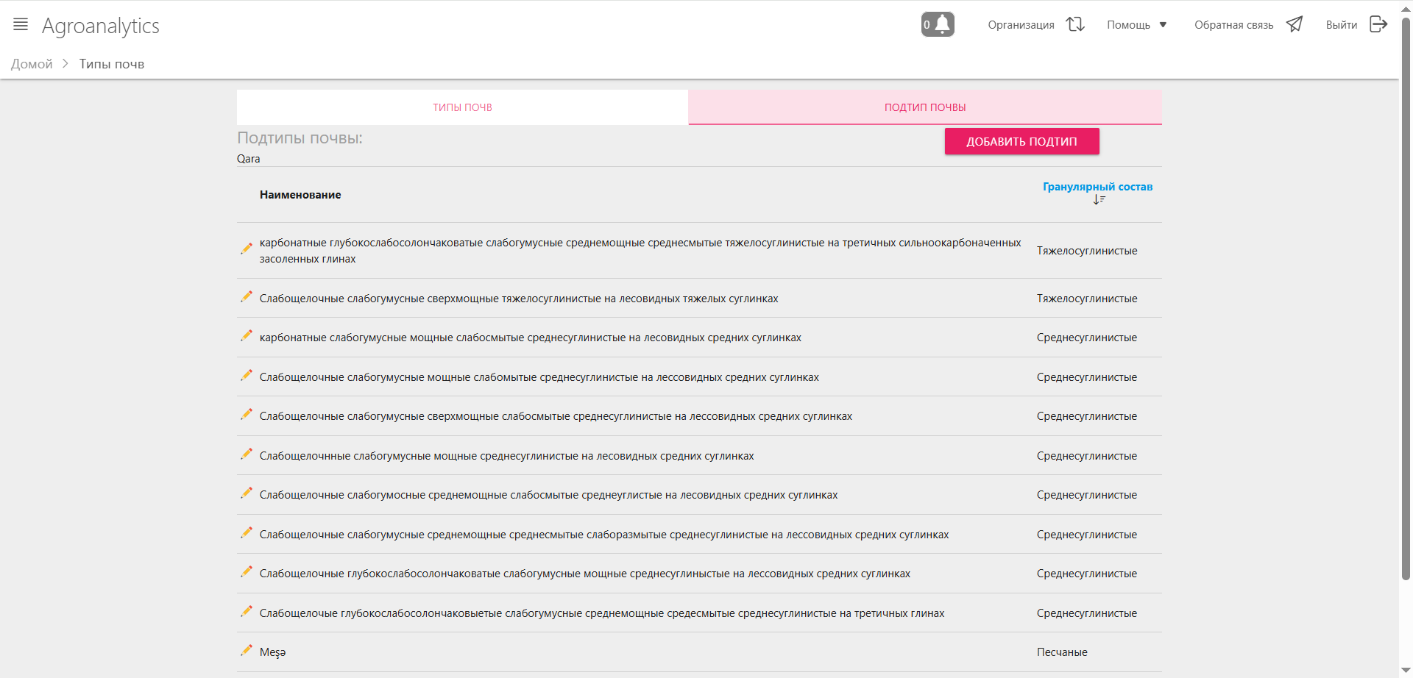Edit row ending with третичных глинах
This screenshot has height=678, width=1413.
[x=247, y=612]
